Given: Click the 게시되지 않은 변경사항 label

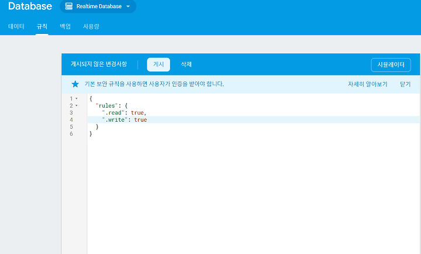Looking at the screenshot, I should [x=99, y=64].
